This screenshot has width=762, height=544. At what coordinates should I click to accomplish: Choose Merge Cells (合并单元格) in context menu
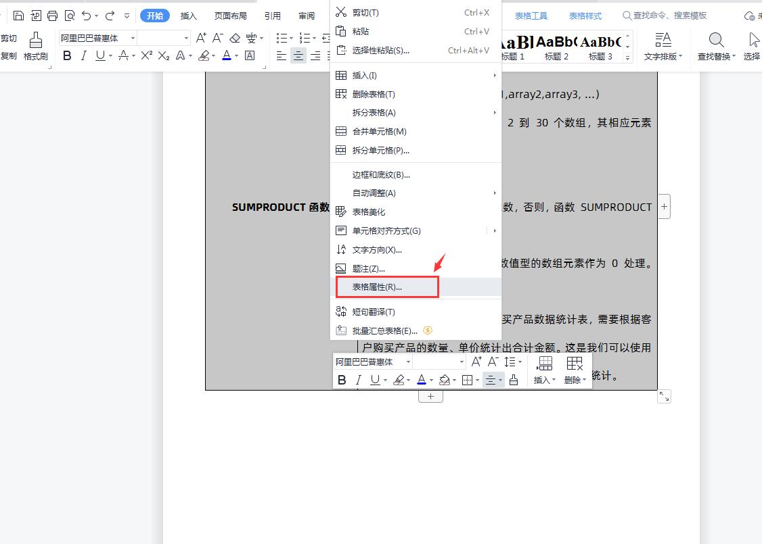click(x=416, y=132)
